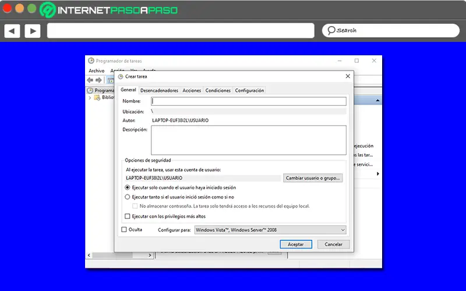This screenshot has height=291, width=466.
Task: Click the Search field in browser frame
Action: coord(391,30)
